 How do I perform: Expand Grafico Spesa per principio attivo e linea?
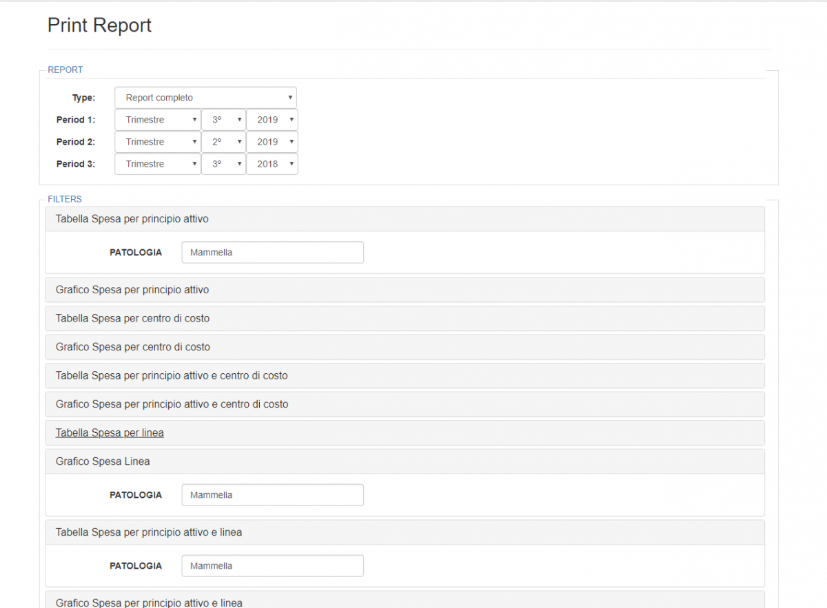[149, 602]
